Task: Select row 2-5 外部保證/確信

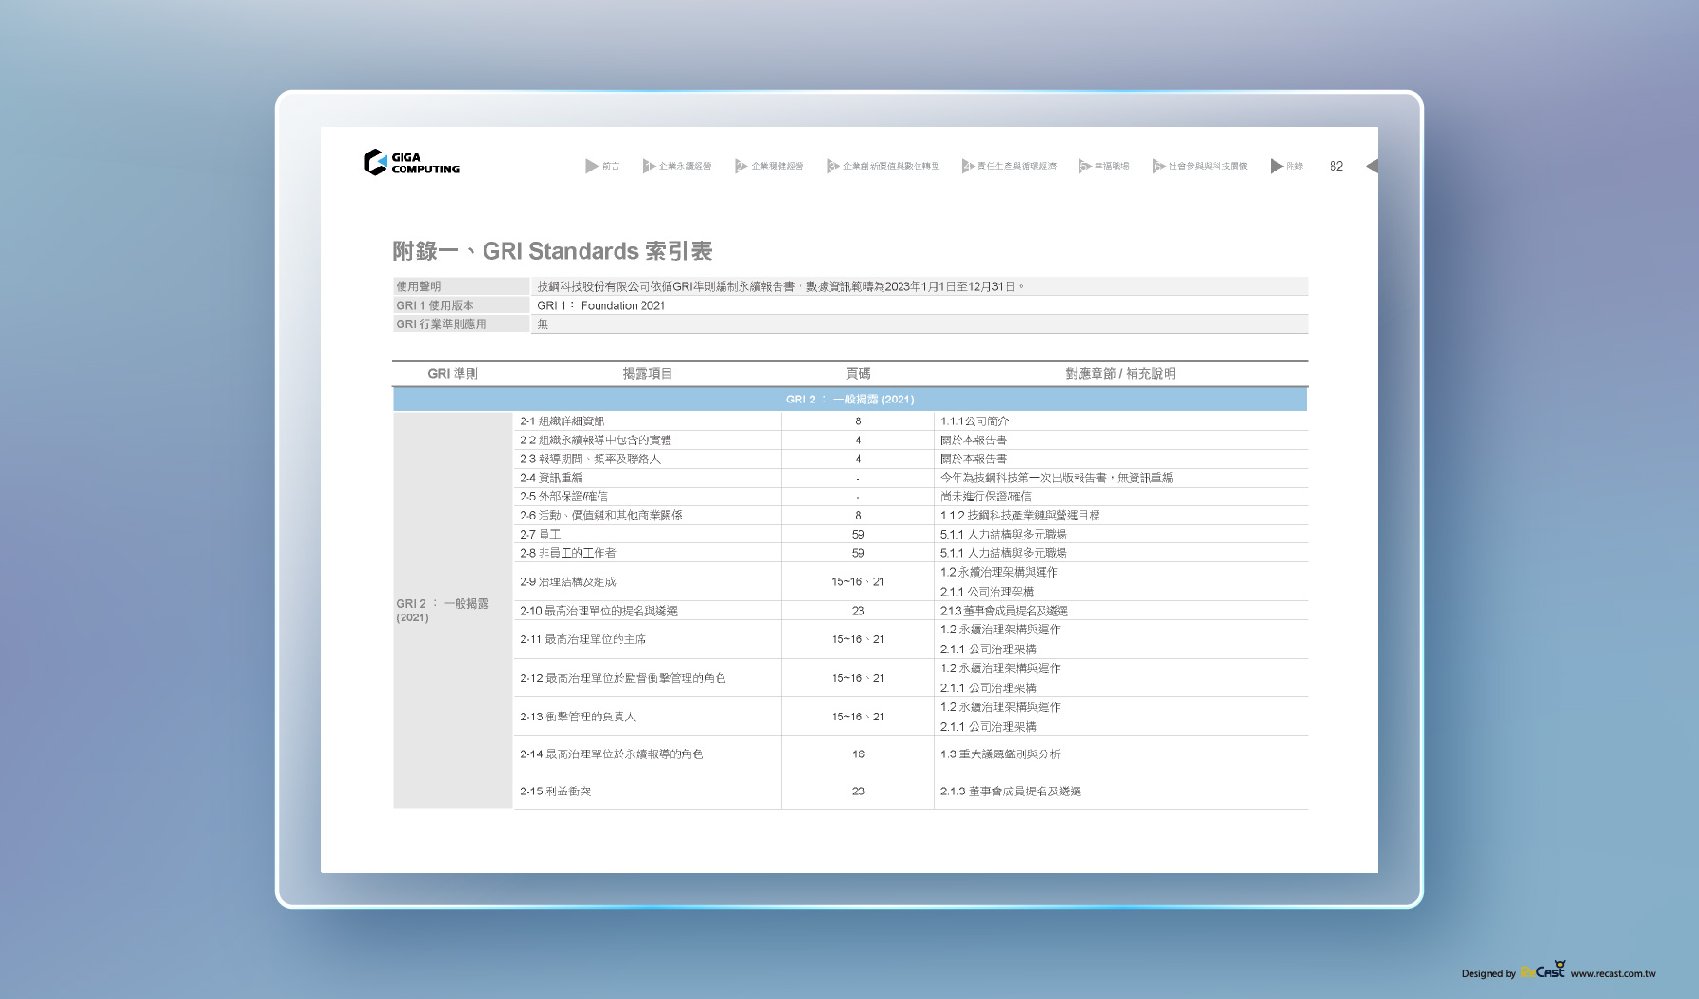Action: tap(911, 497)
